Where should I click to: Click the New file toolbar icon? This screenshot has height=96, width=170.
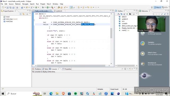pos(3,7)
